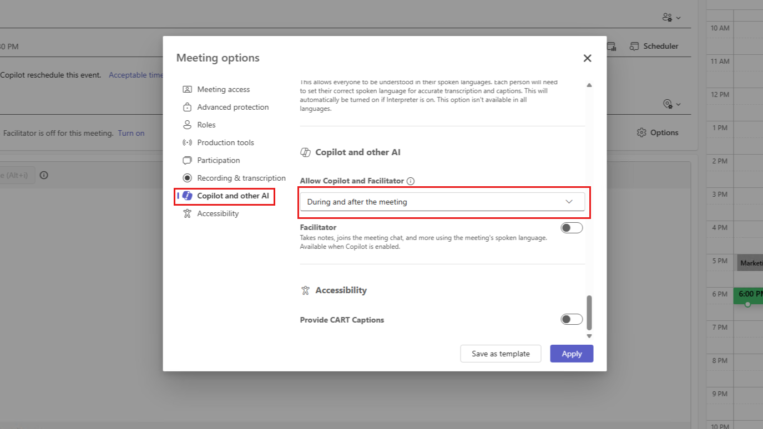Screen dimensions: 763x429
Task: Jump to Participation settings
Action: point(219,160)
